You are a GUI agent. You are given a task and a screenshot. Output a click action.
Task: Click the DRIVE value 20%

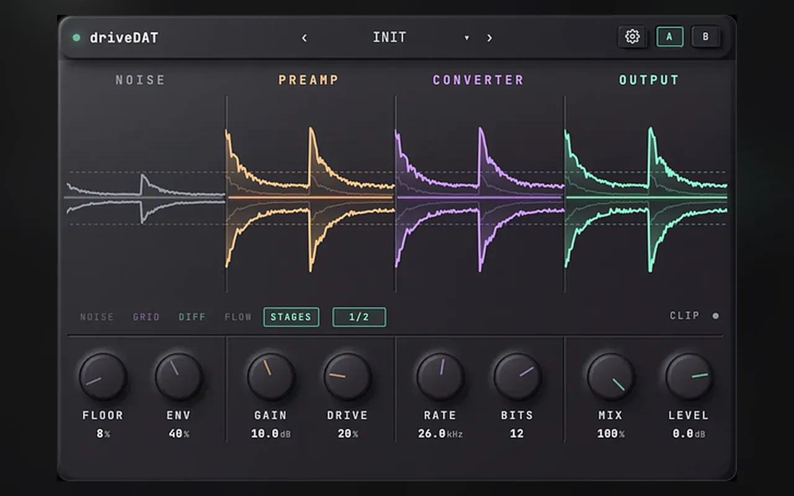[347, 434]
